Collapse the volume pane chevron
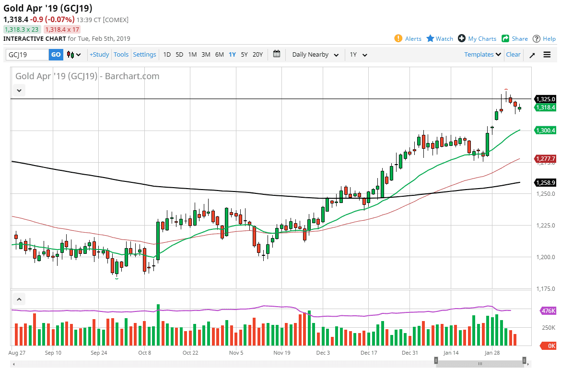Screen dimensions: 561x370 [20, 299]
